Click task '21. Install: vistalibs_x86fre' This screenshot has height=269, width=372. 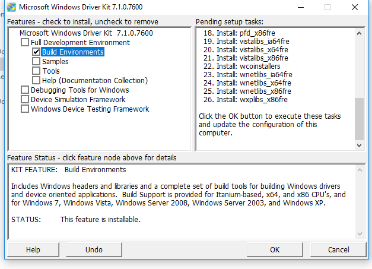(x=246, y=58)
